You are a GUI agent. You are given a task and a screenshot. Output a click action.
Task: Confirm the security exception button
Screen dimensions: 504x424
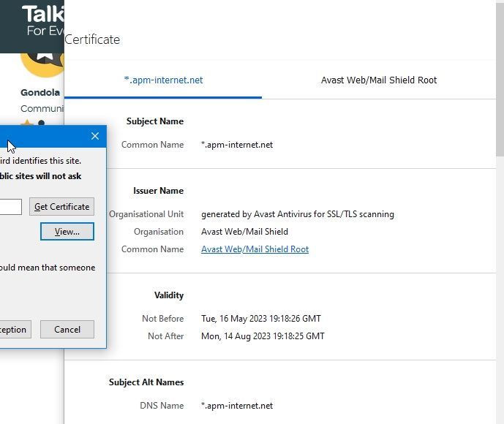pyautogui.click(x=15, y=329)
